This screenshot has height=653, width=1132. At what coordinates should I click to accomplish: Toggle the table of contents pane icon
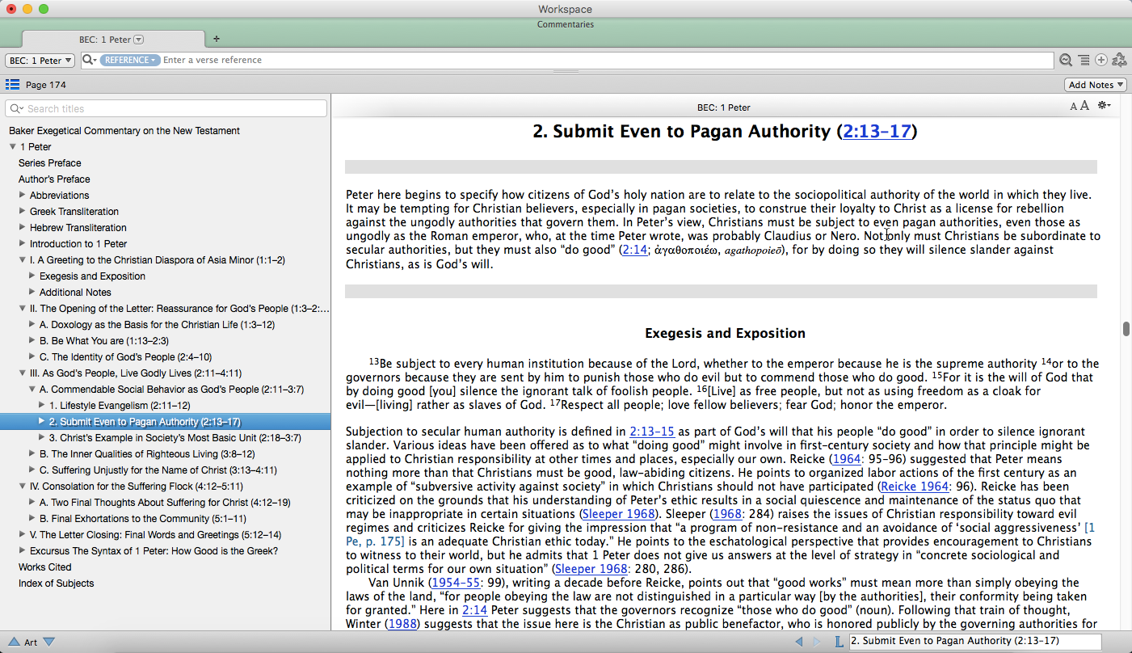[12, 85]
